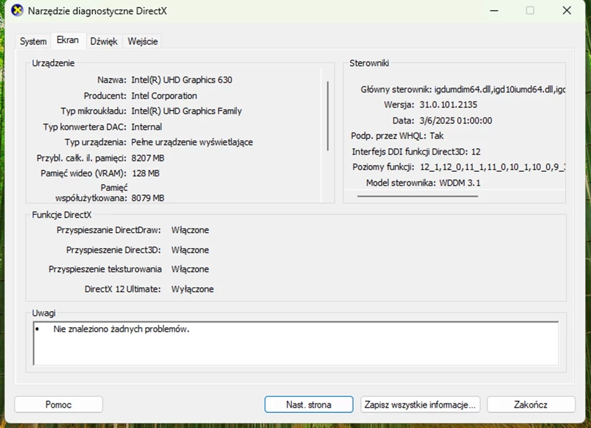Click the Pomoc button
Viewport: 591px width, 428px height.
[58, 404]
